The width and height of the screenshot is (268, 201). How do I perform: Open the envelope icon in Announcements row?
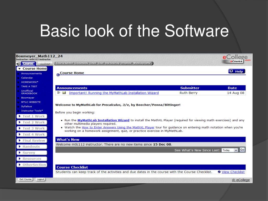click(x=64, y=93)
